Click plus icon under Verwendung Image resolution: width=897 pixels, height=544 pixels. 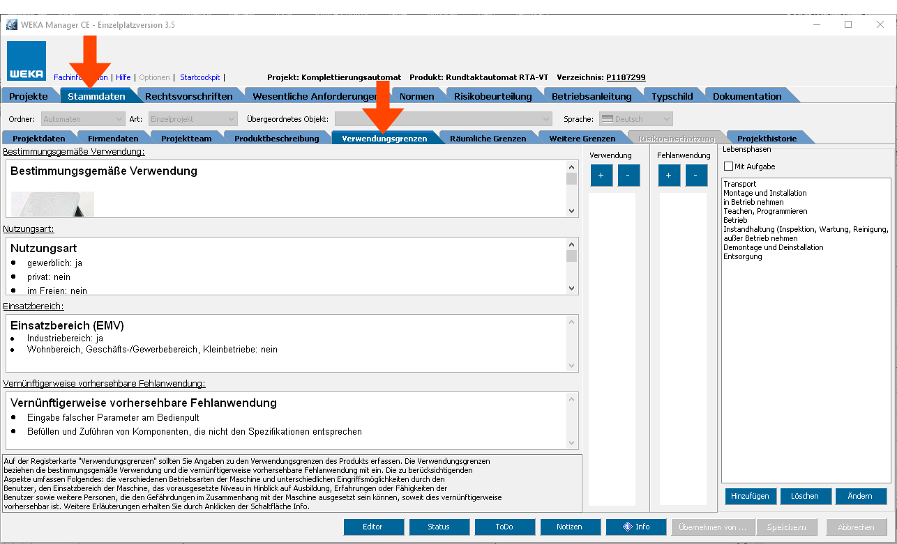click(x=601, y=176)
